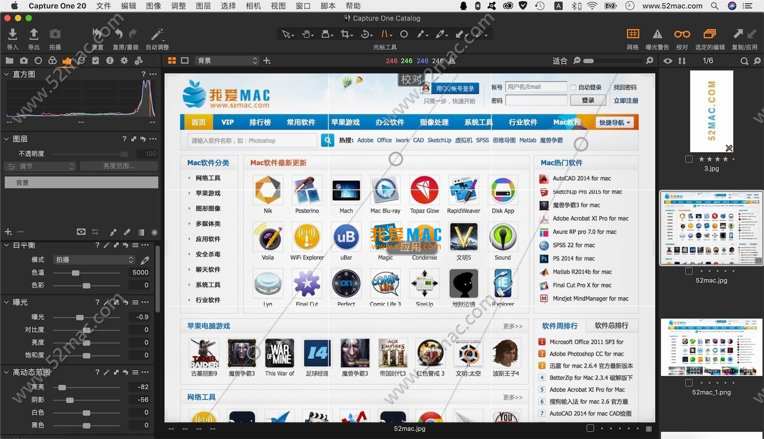Select the radial gradient mask icon
The height and width of the screenshot is (439, 764).
154,232
